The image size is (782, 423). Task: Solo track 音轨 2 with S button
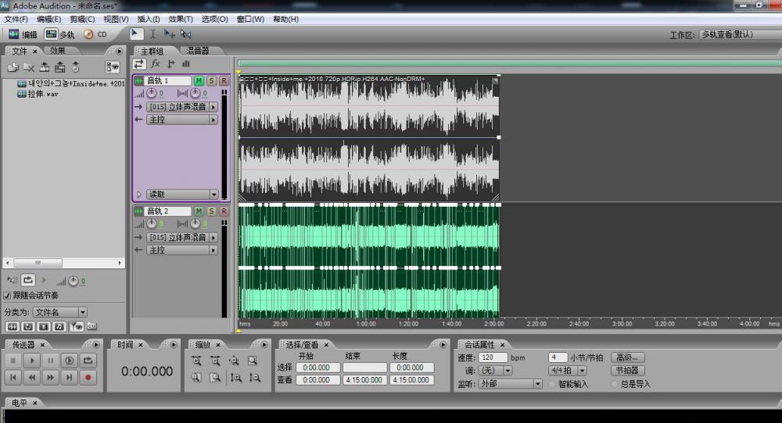[211, 211]
